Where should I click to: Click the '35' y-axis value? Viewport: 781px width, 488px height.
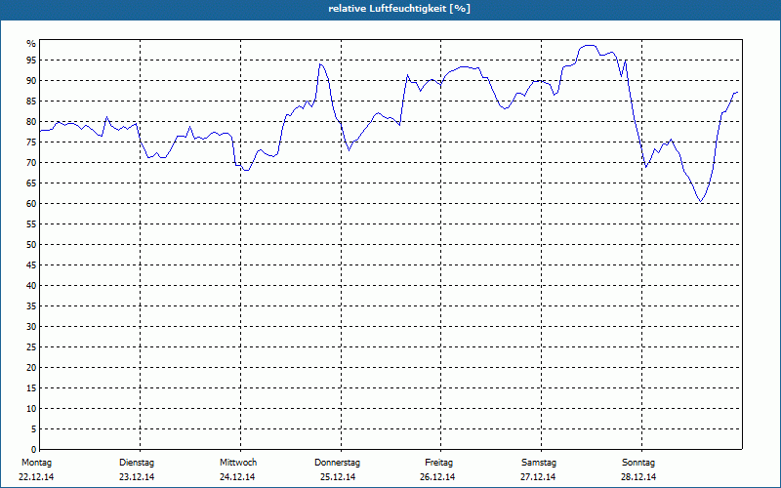tap(31, 306)
